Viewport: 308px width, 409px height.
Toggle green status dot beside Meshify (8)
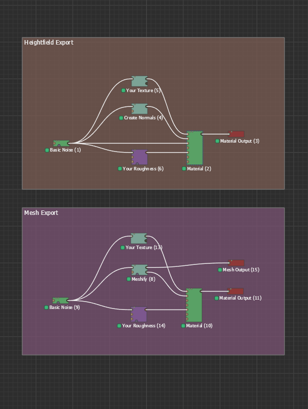pyautogui.click(x=129, y=279)
